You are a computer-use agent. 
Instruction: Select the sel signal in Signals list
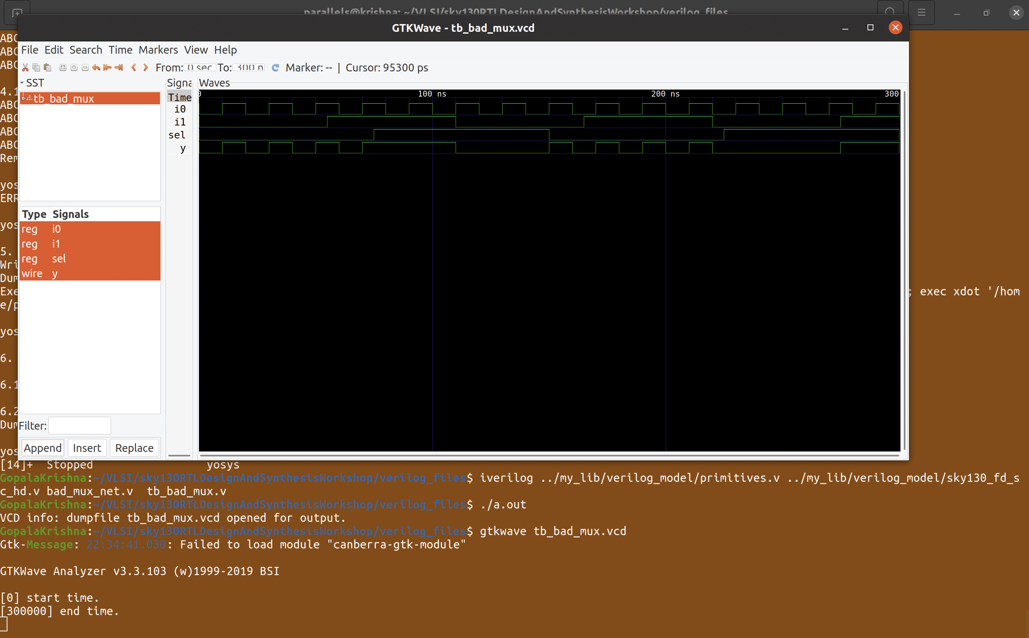pyautogui.click(x=59, y=259)
